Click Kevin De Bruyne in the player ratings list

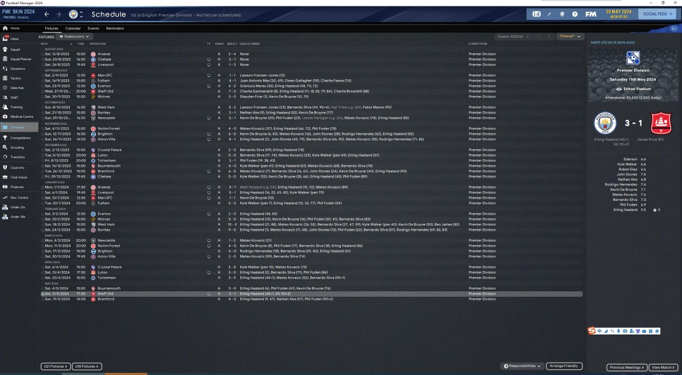click(x=623, y=189)
